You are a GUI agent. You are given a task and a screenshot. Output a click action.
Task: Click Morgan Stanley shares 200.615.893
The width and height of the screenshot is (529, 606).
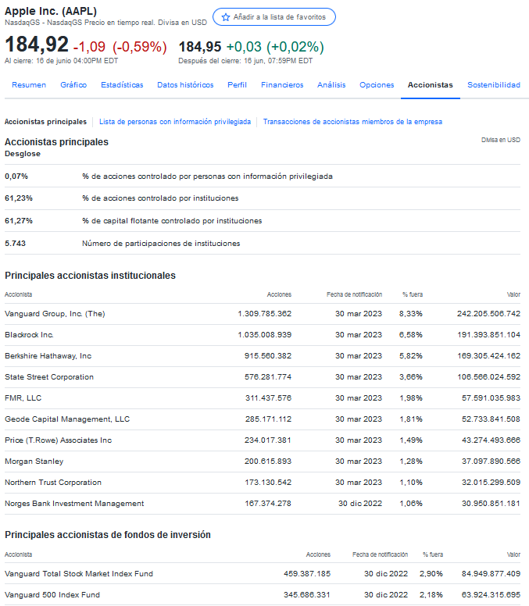(x=267, y=462)
